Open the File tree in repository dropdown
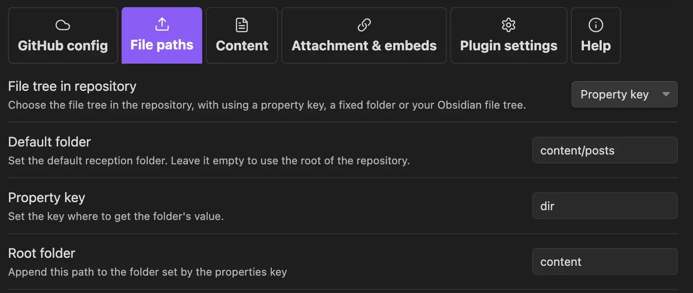This screenshot has height=293, width=693. point(615,94)
